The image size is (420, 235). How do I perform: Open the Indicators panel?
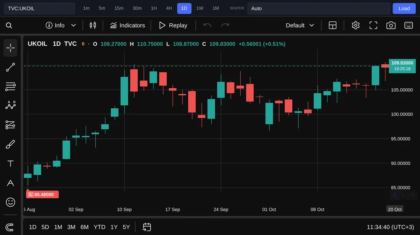pos(127,25)
